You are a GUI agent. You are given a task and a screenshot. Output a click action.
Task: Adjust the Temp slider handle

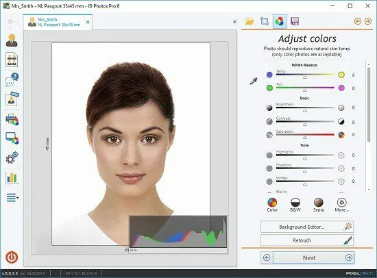305,77
